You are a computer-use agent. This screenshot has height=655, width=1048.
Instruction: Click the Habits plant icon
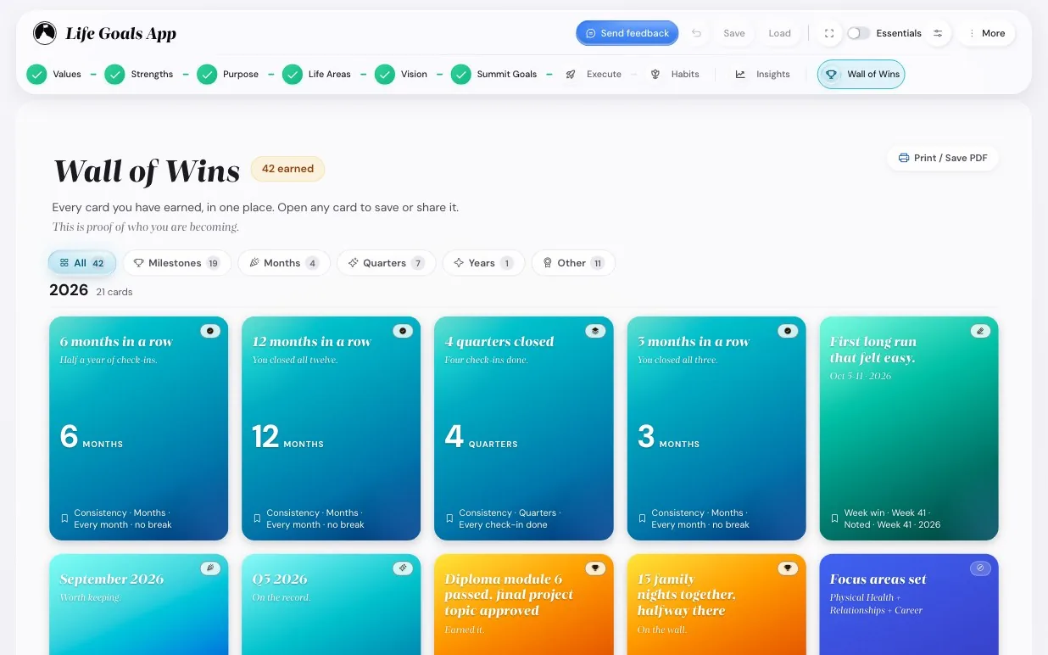coord(655,75)
